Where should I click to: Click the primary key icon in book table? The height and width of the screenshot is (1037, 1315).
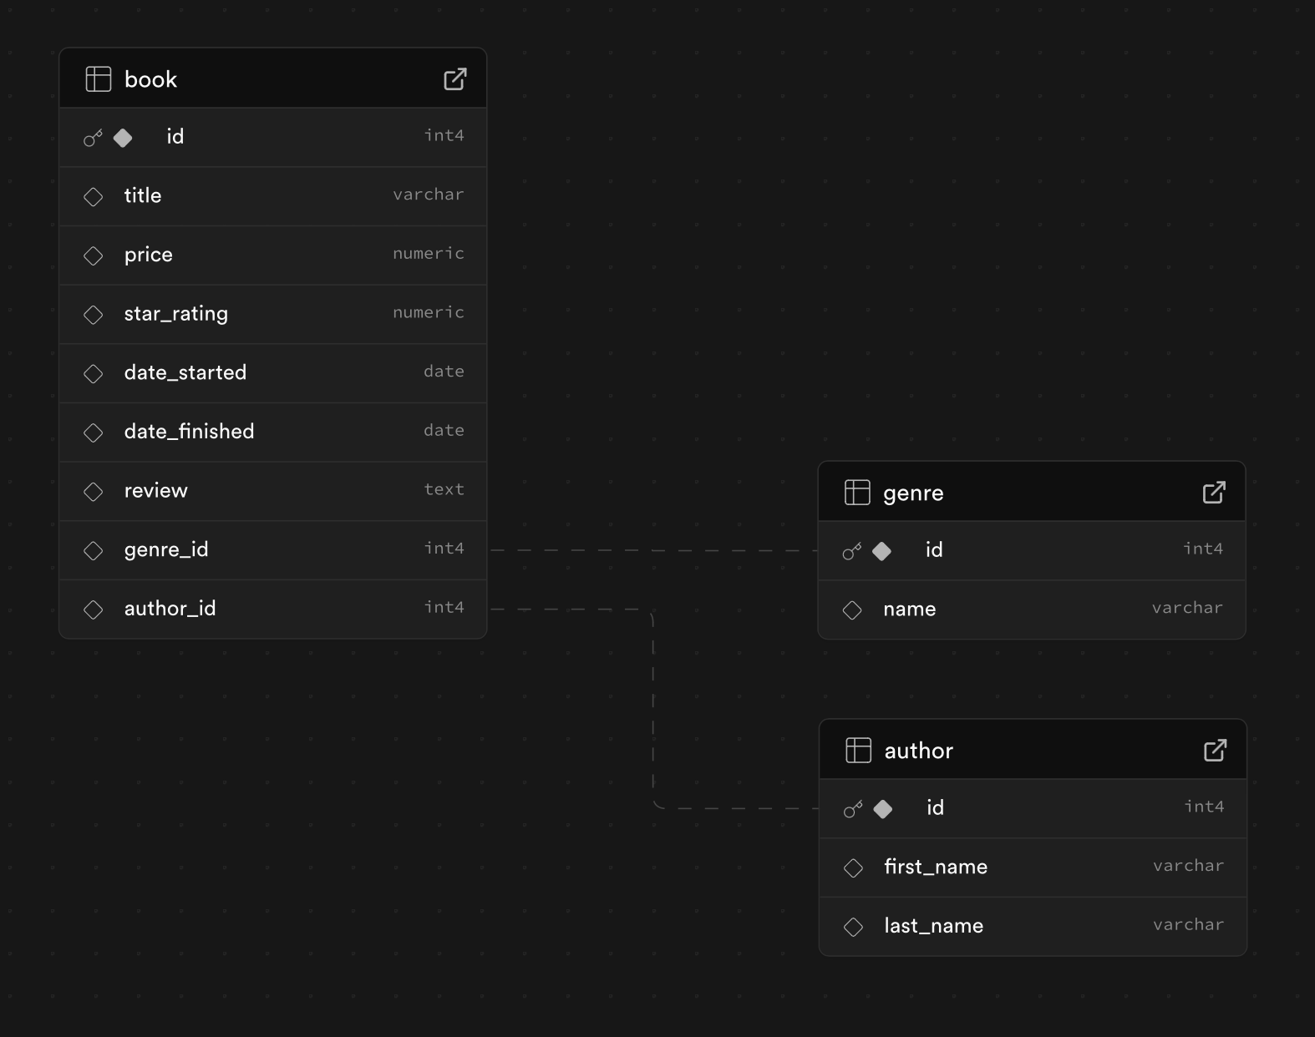point(93,138)
